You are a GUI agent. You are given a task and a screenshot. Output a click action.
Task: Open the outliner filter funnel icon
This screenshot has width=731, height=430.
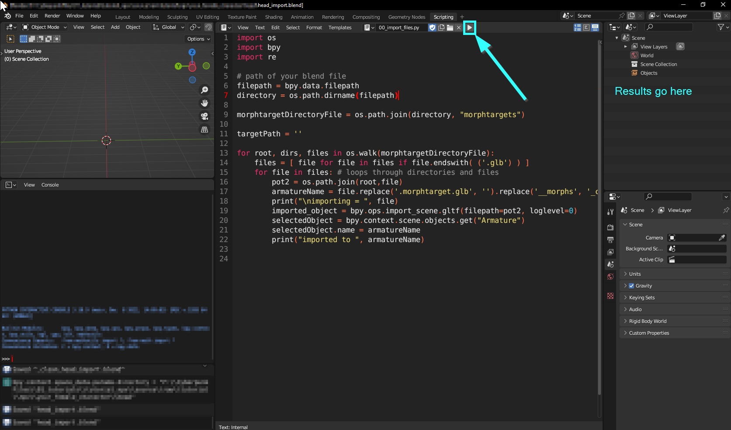721,27
